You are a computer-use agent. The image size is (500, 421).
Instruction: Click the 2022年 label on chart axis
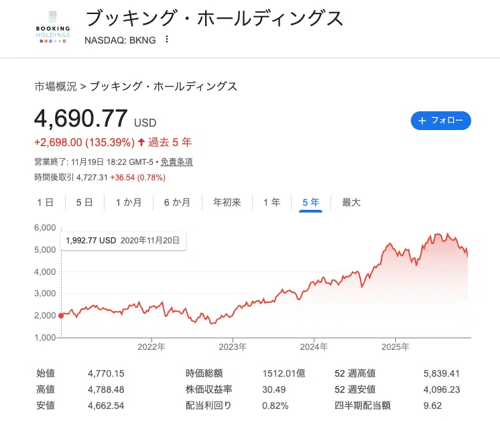click(x=151, y=347)
